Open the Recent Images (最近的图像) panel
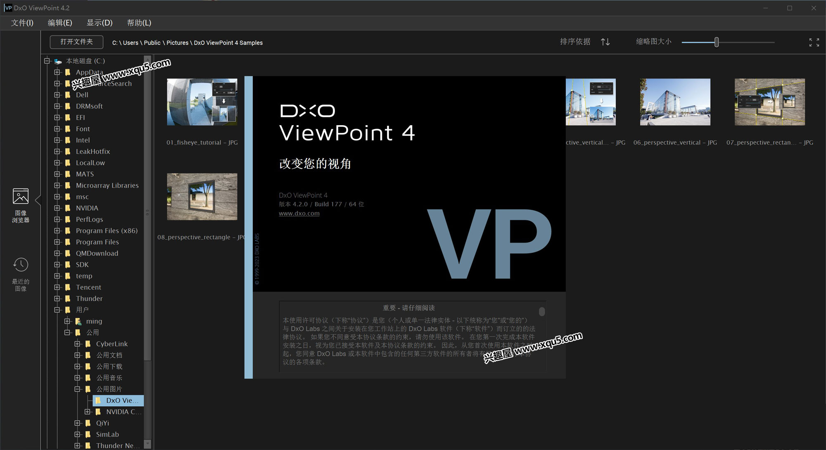This screenshot has height=450, width=826. pyautogui.click(x=21, y=274)
